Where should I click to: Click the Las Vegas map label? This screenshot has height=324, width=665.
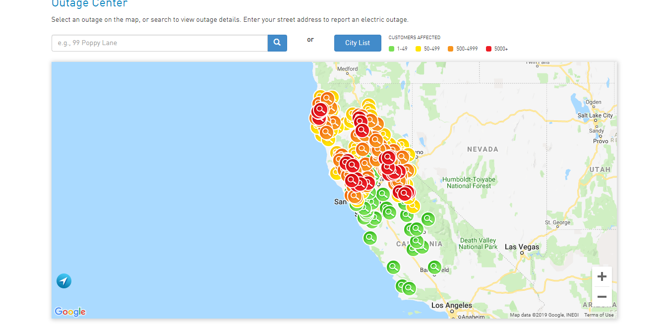(x=522, y=247)
